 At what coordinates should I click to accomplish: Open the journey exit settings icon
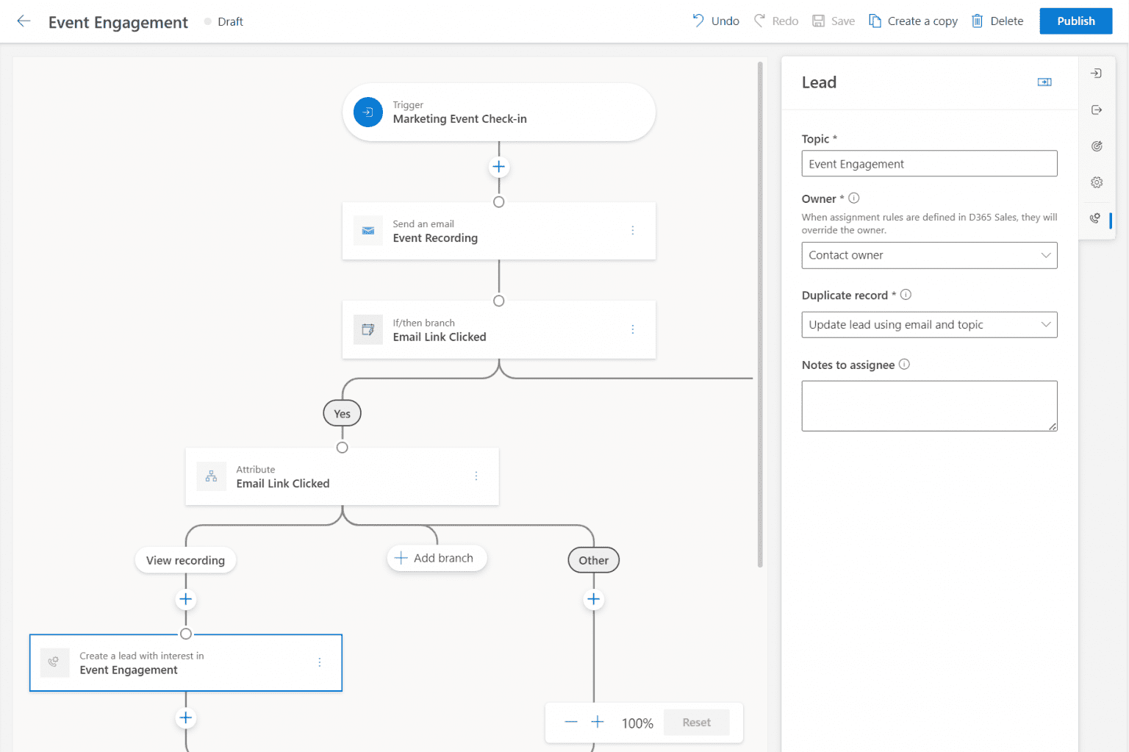tap(1096, 110)
